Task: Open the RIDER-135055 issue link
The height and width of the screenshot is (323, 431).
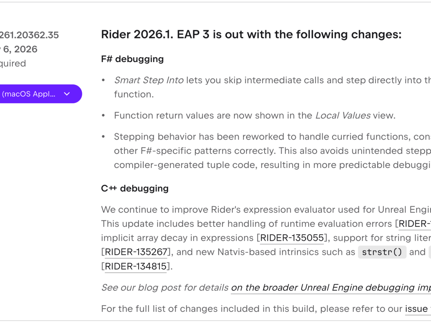Action: tap(292, 238)
